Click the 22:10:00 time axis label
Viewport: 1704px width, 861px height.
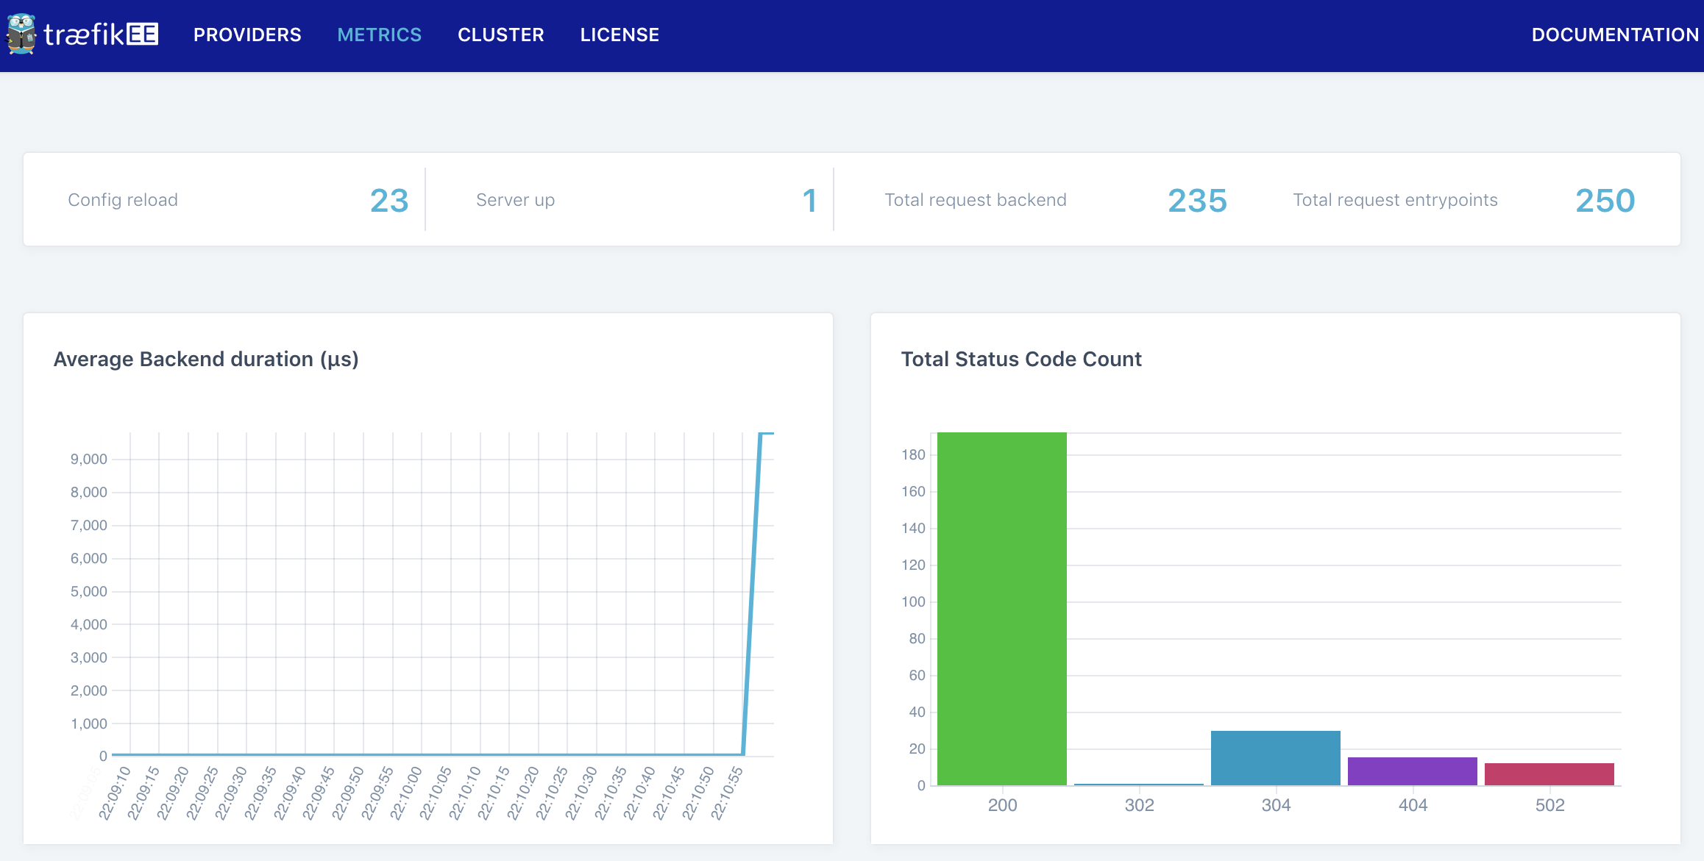[x=405, y=794]
